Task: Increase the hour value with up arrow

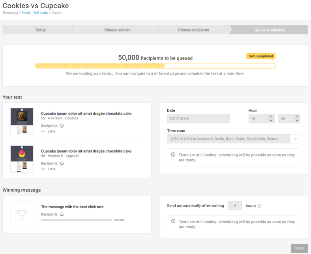Action: [271, 116]
